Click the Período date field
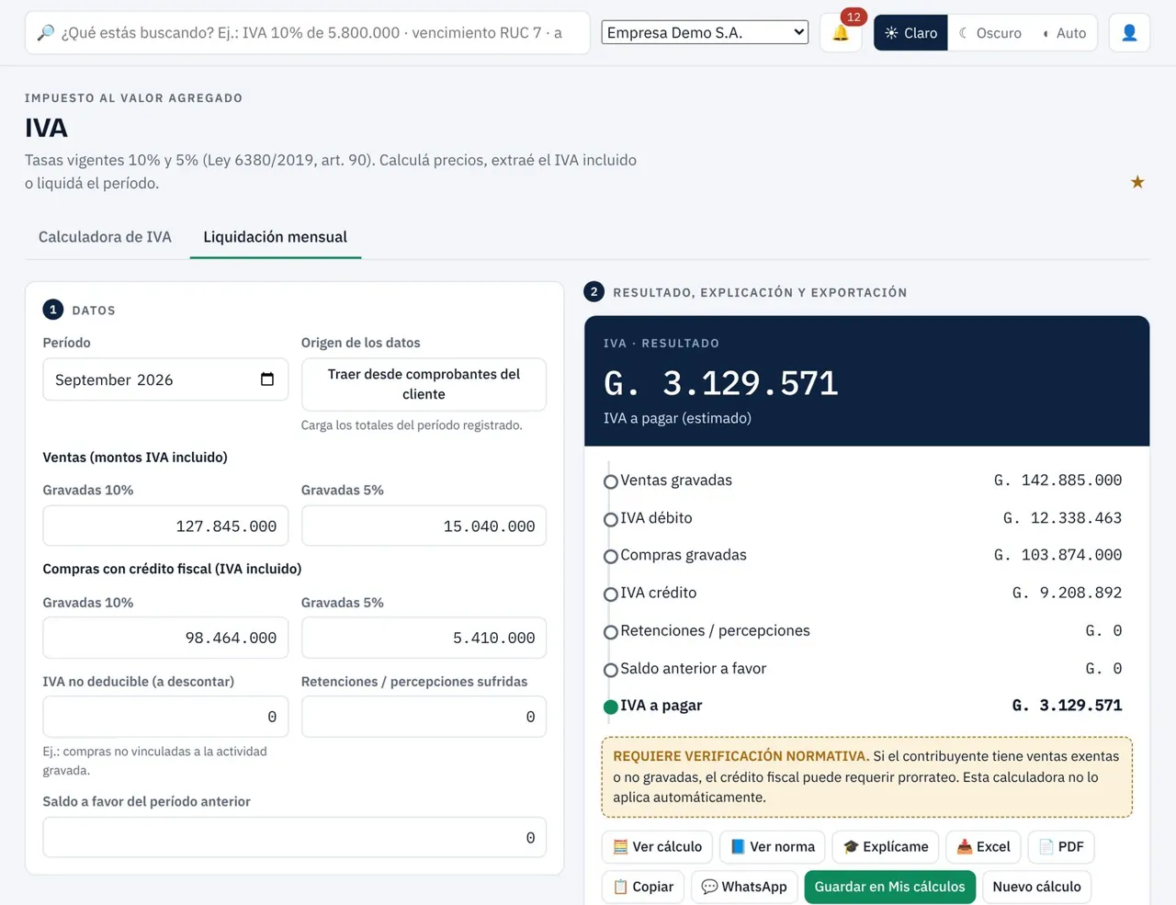The height and width of the screenshot is (905, 1176). 165,379
